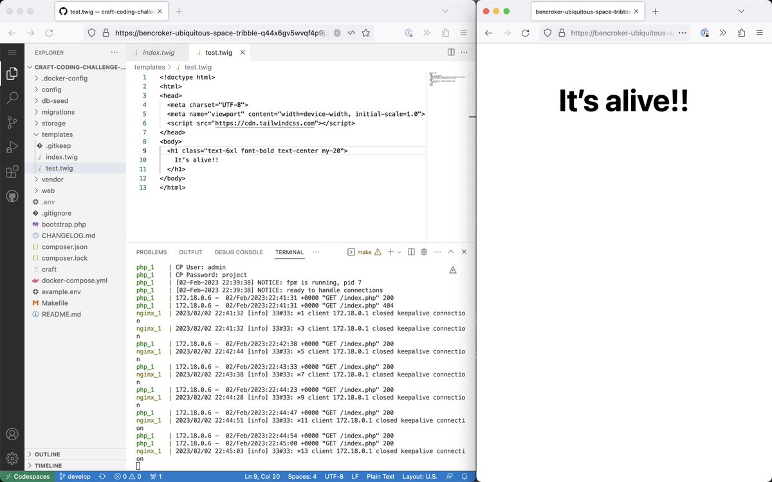
Task: Open the Accounts icon in the activity bar
Action: (x=12, y=434)
